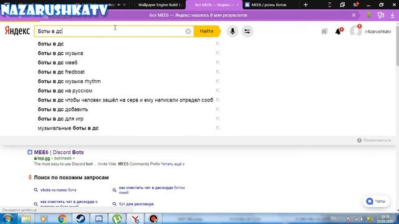This screenshot has height=224, width=399.
Task: Switch to the 'MEE6 / розыь ботов' tab
Action: click(x=269, y=5)
